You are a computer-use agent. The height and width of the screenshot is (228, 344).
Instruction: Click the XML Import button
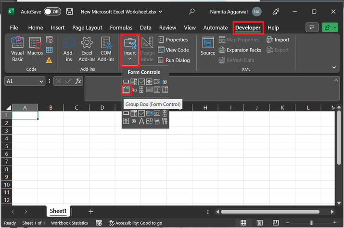click(278, 39)
